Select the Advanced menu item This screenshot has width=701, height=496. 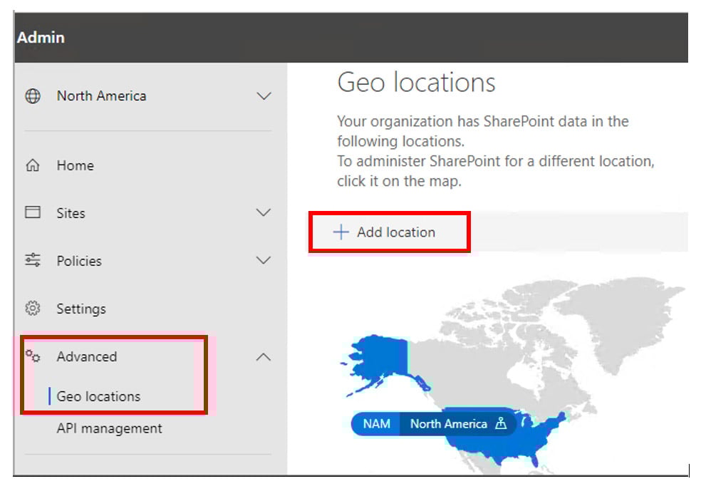(87, 356)
